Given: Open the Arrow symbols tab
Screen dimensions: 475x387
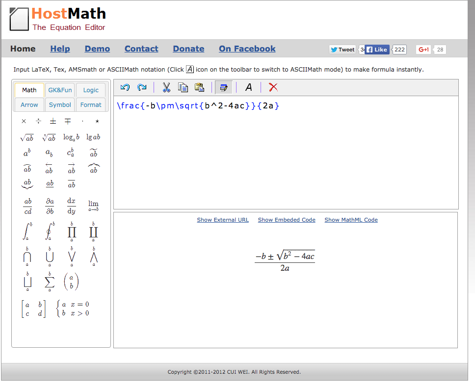Looking at the screenshot, I should pyautogui.click(x=29, y=105).
